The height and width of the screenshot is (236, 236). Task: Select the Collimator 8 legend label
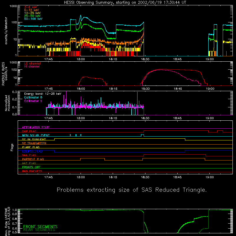click(x=33, y=97)
